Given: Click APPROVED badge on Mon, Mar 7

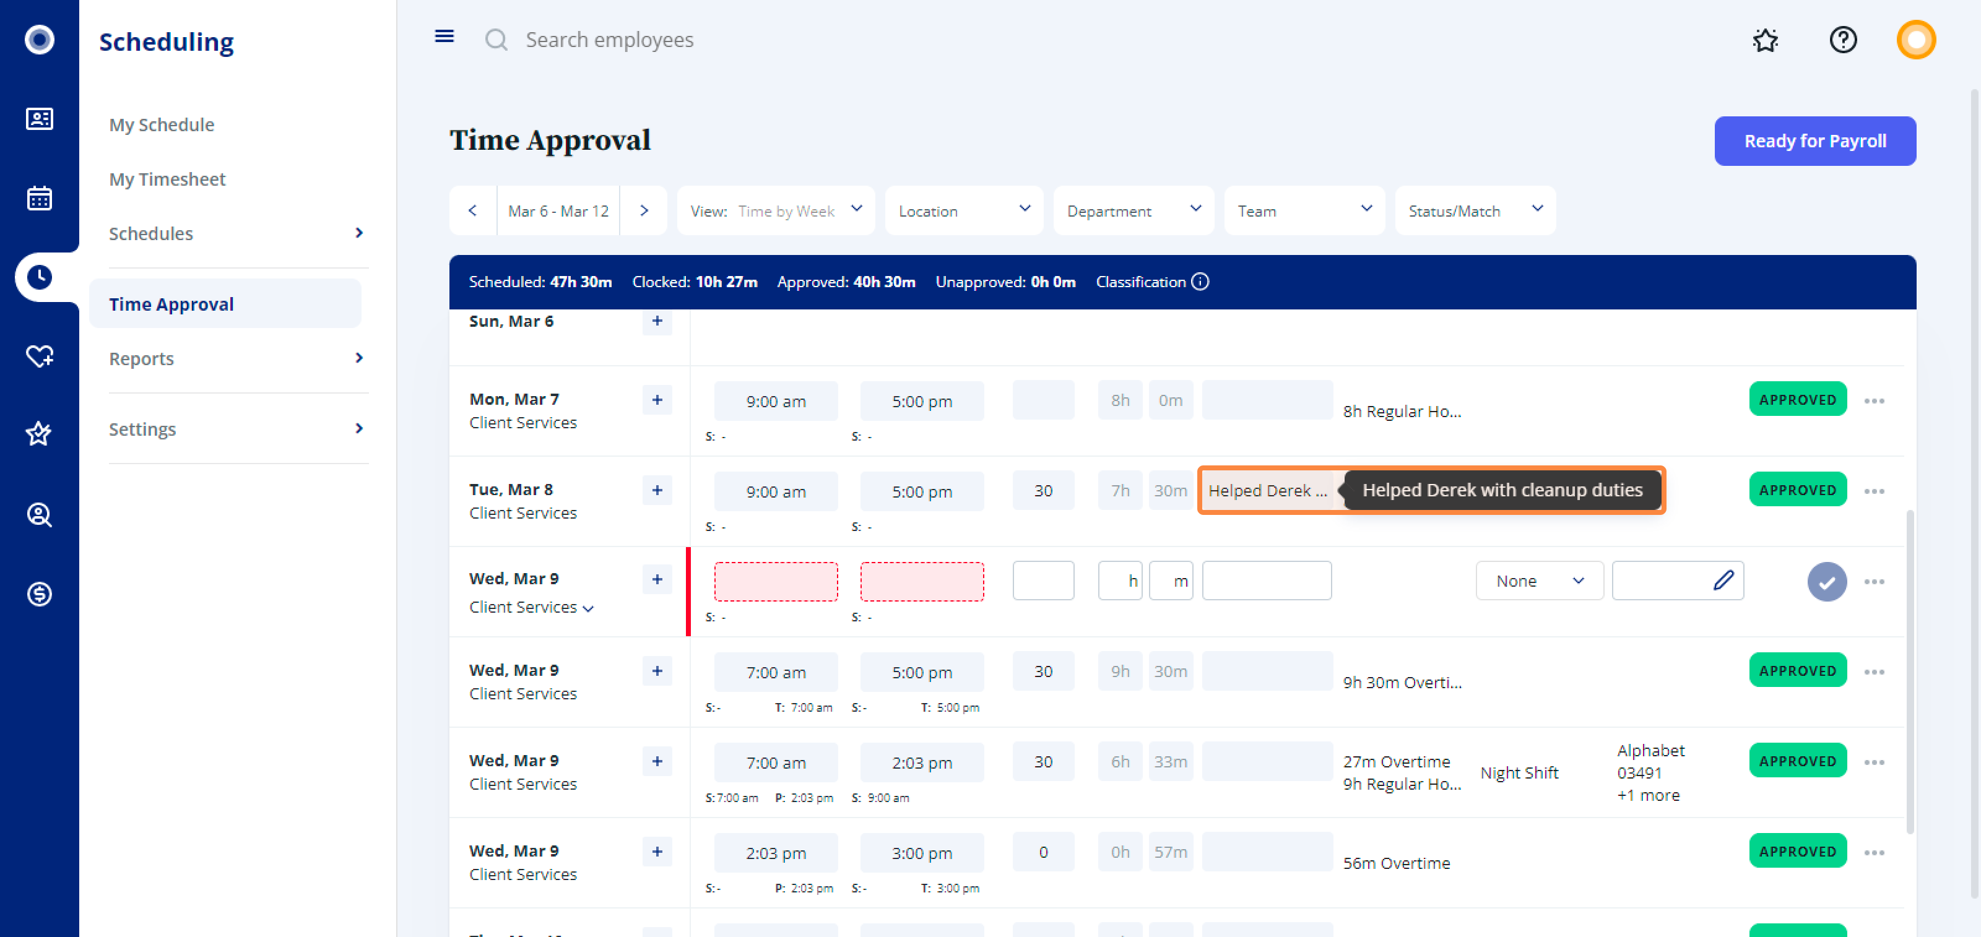Looking at the screenshot, I should point(1797,400).
